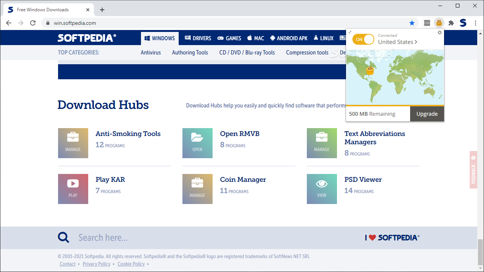484x272 pixels.
Task: Open TunnelBear settings gear
Action: 440,33
